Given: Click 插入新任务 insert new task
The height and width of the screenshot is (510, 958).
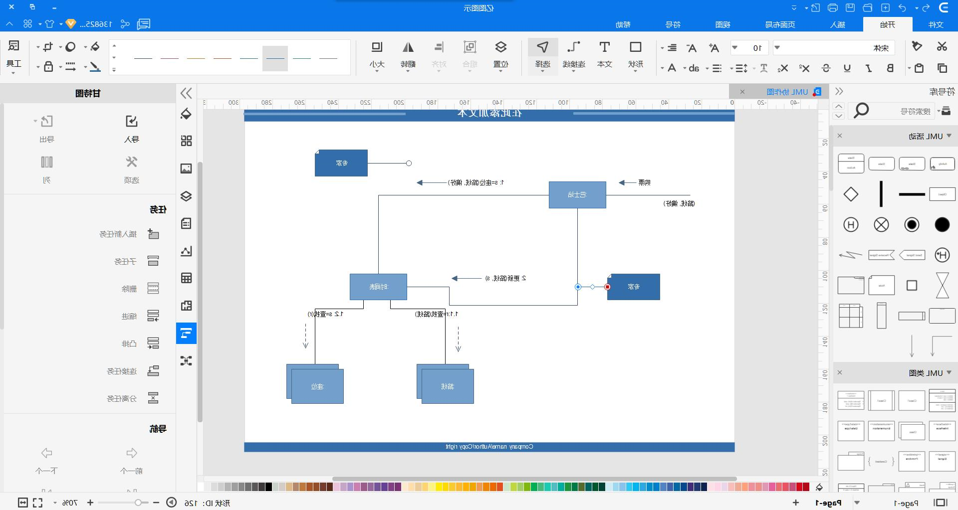Looking at the screenshot, I should (x=129, y=234).
